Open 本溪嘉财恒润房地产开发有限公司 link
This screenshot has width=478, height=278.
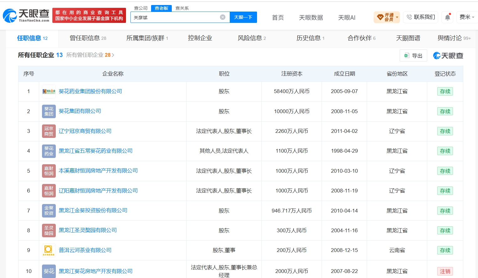click(98, 170)
